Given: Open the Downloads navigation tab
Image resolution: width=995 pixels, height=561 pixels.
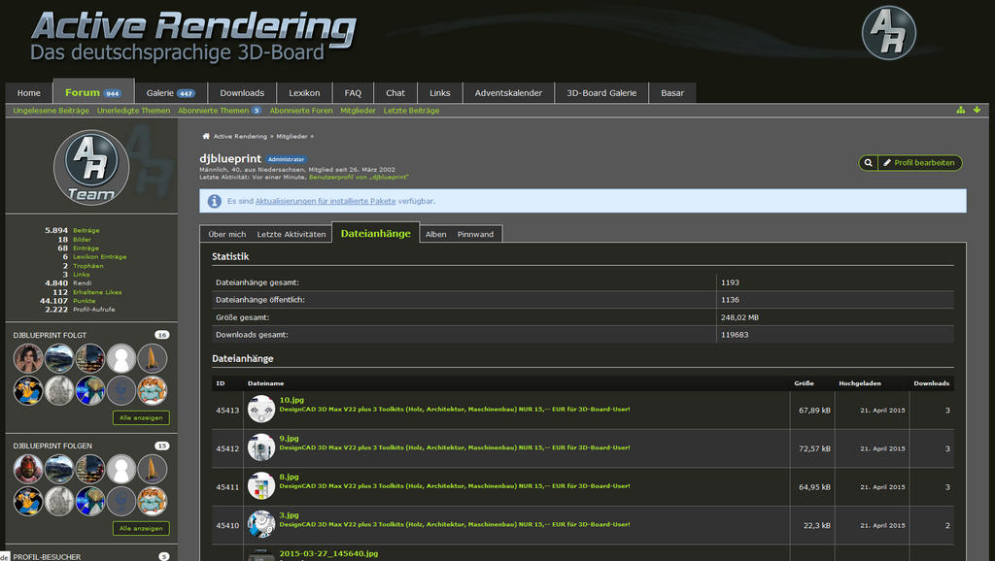Looking at the screenshot, I should pyautogui.click(x=242, y=92).
